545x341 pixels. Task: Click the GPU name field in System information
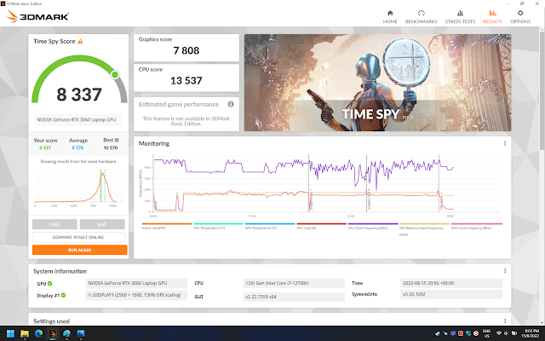(x=136, y=283)
